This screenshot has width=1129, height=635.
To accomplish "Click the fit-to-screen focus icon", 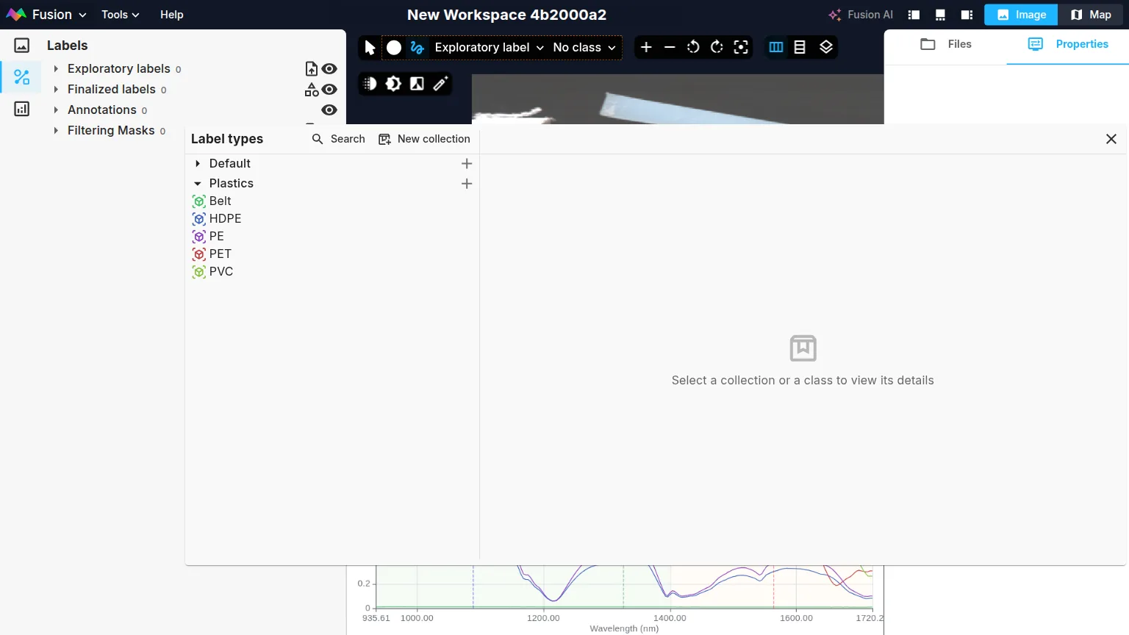I will (741, 48).
